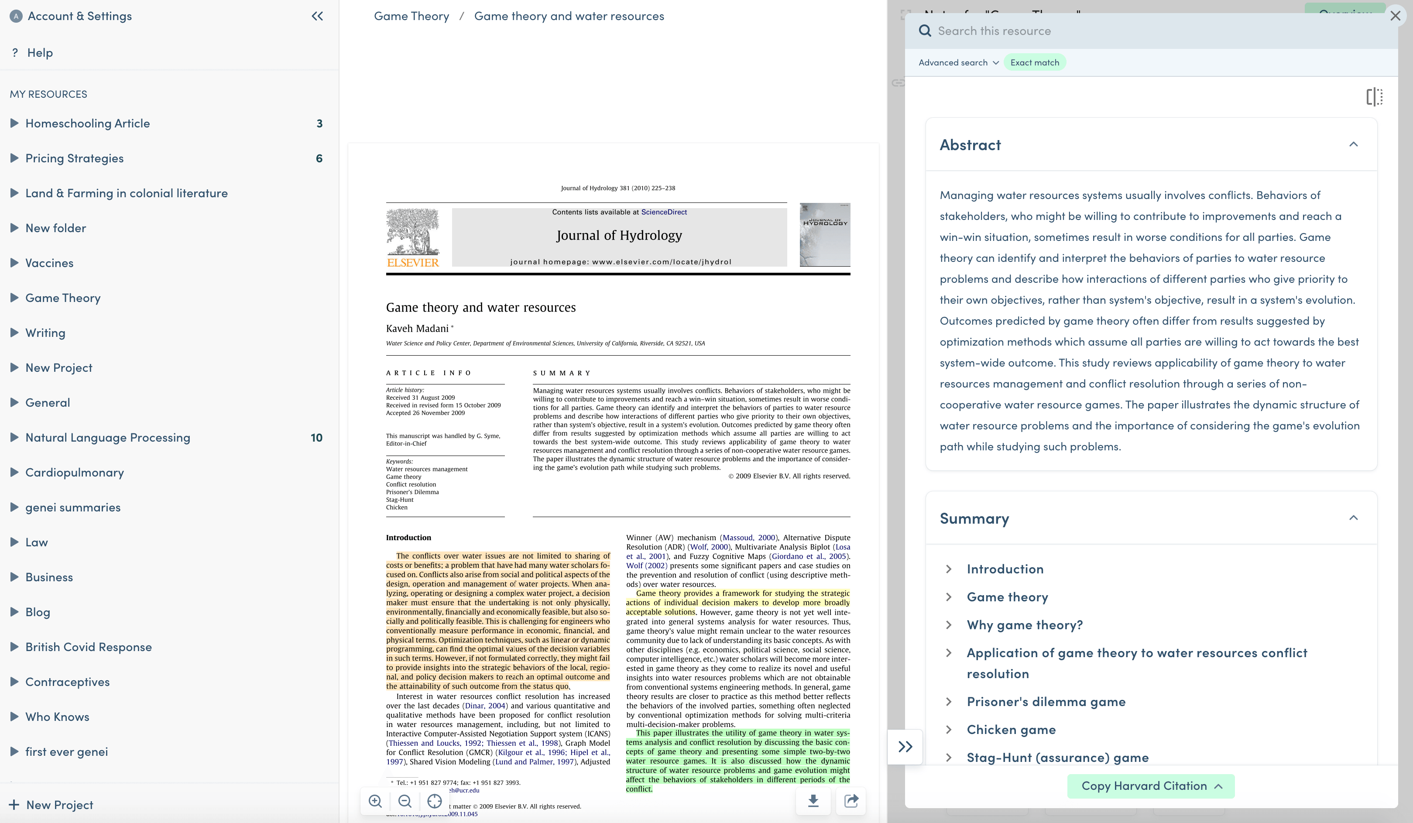Collapse the Summary section
1413x823 pixels.
[1354, 518]
